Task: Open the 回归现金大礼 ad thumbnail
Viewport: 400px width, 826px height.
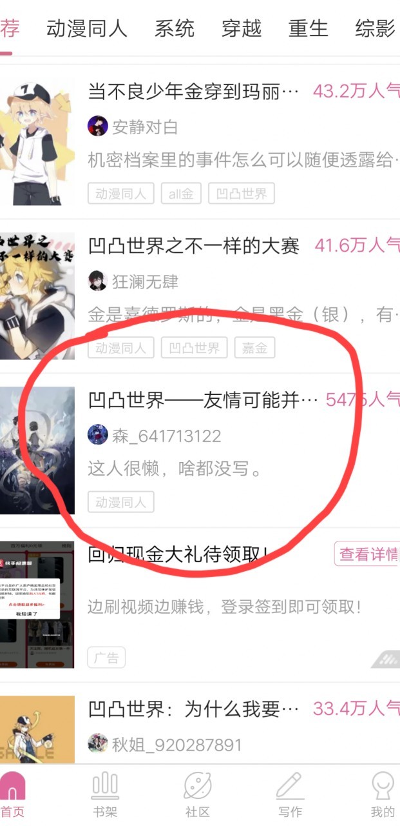Action: point(37,605)
